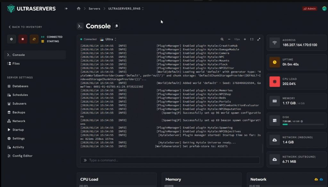Open Servers breadcrumb link
This screenshot has height=187, width=328.
tap(94, 9)
